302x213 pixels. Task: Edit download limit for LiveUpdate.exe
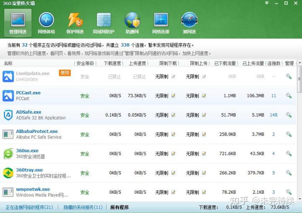click(x=173, y=76)
